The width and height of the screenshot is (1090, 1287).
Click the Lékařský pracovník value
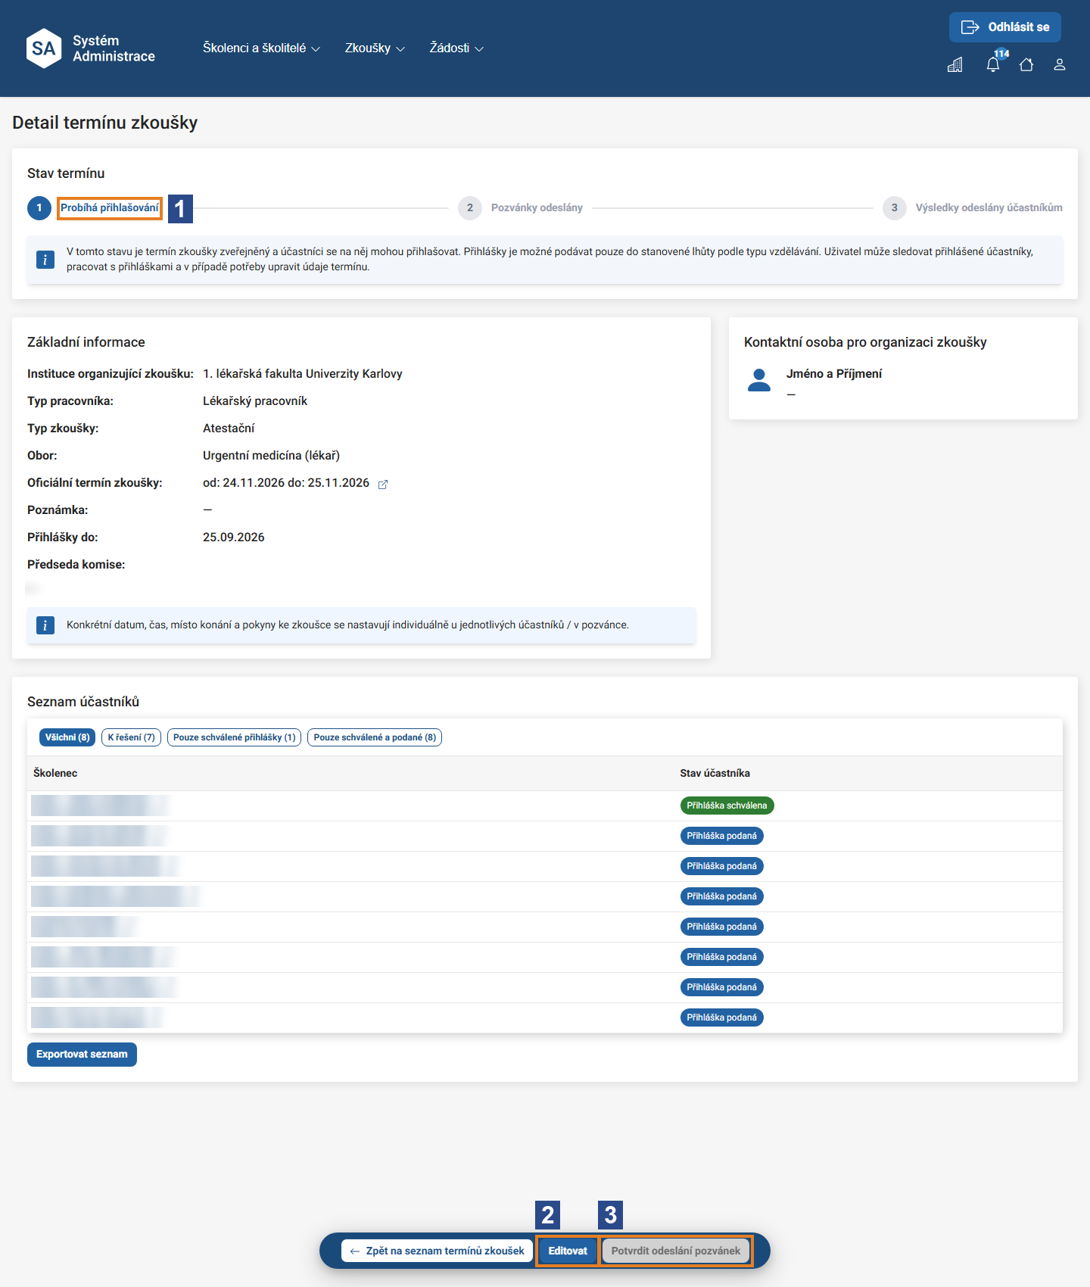click(255, 401)
